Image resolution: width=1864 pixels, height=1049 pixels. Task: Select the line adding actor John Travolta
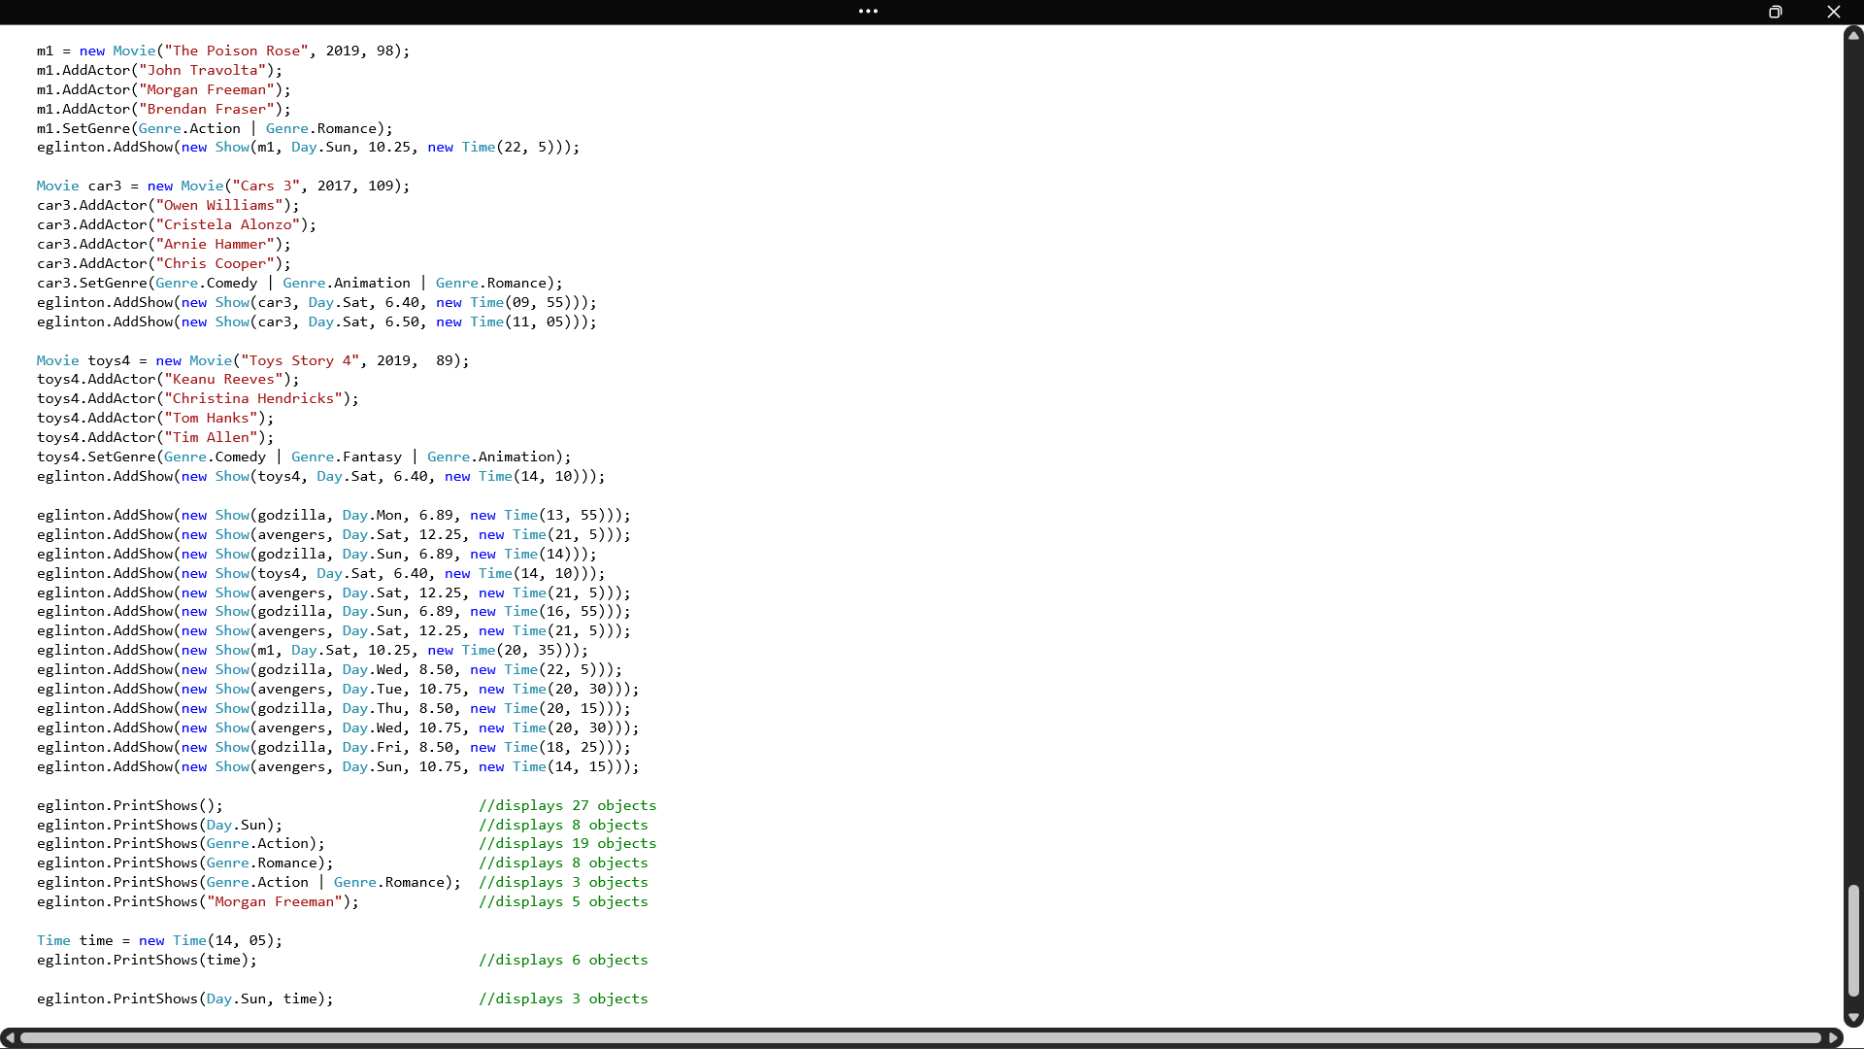coord(159,70)
